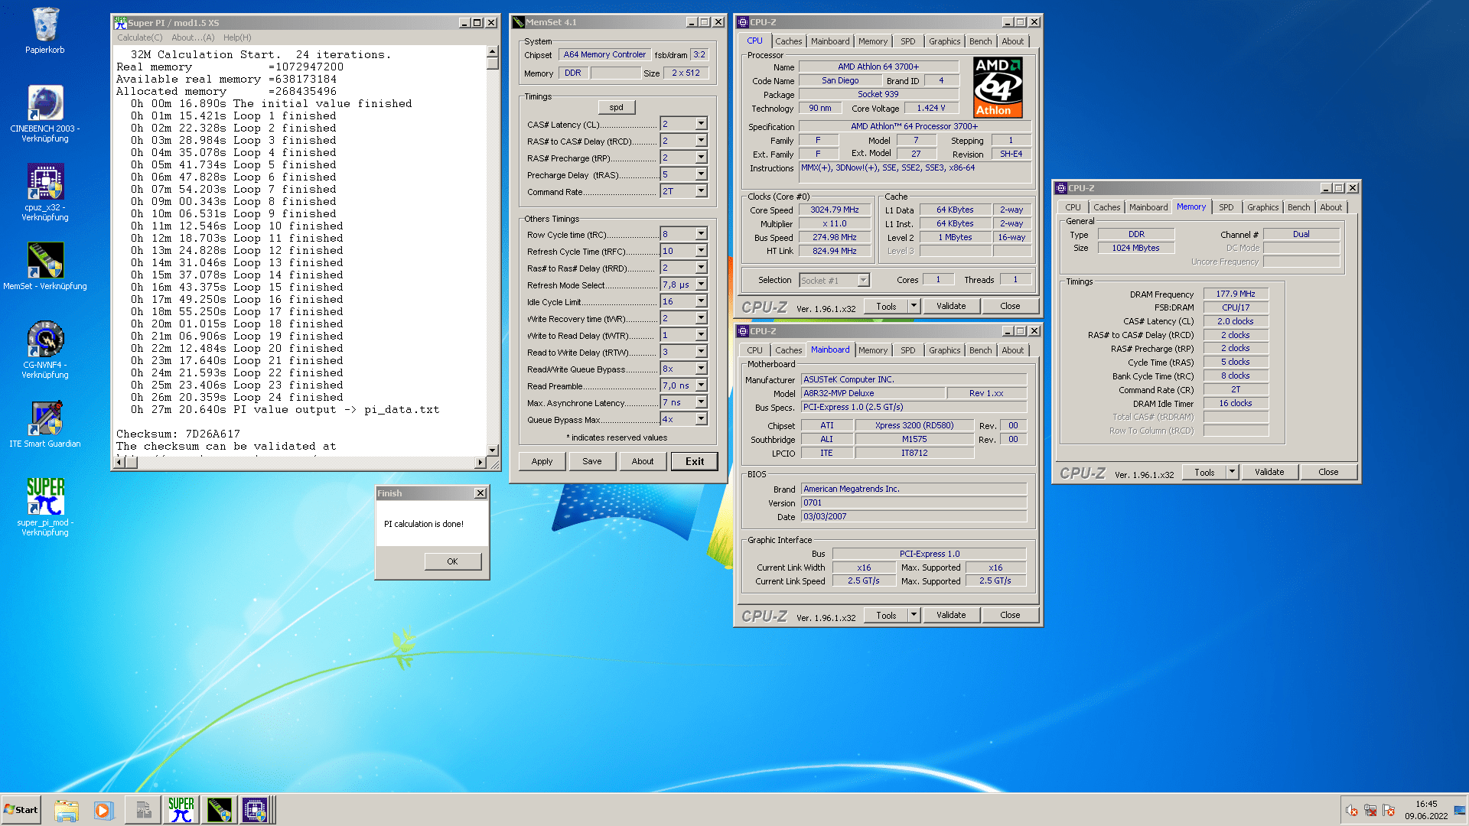
Task: Click the Tools button in CPU-Z Mainboard window
Action: tap(886, 615)
